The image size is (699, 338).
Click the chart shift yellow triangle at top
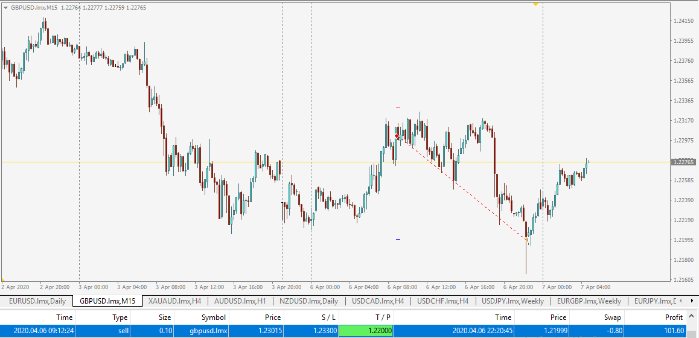[536, 4]
